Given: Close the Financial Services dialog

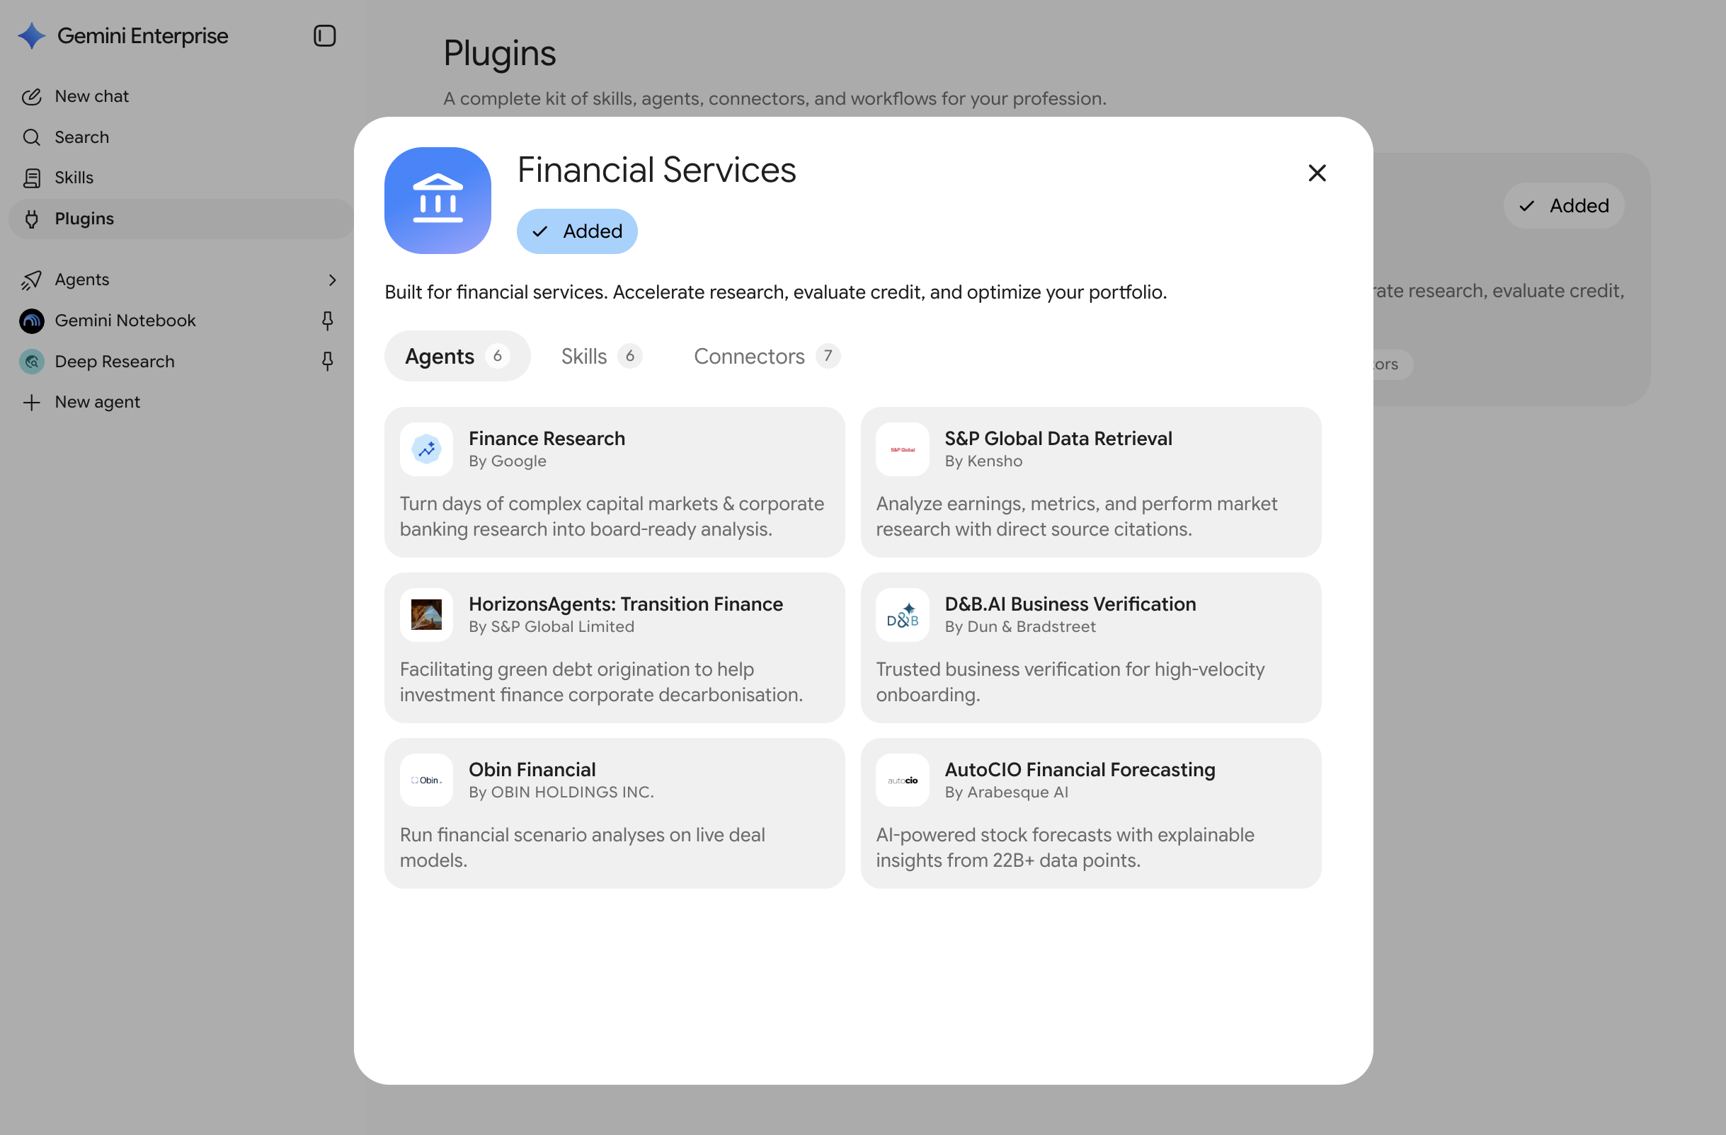Looking at the screenshot, I should [x=1316, y=173].
